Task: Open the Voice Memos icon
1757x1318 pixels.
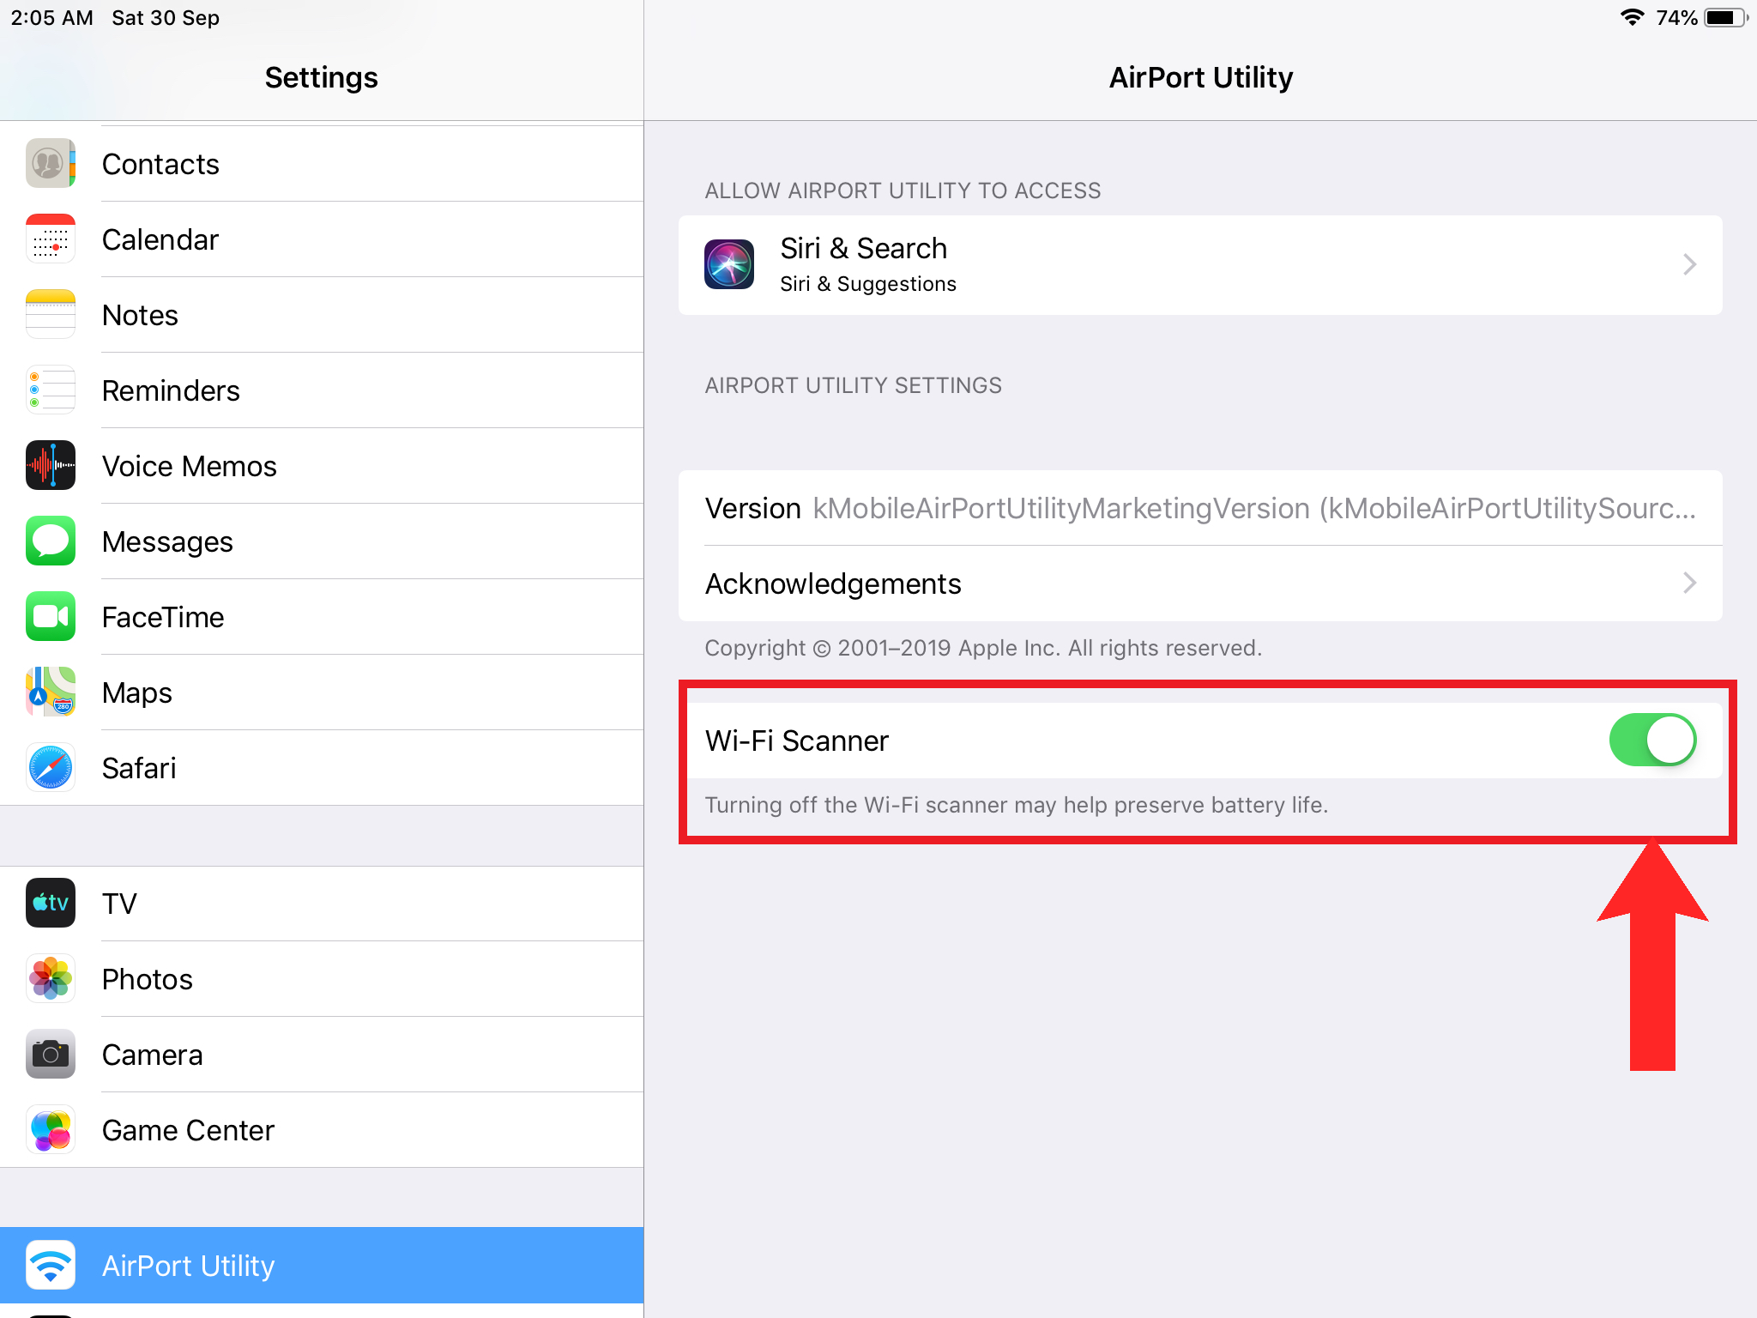Action: click(51, 465)
